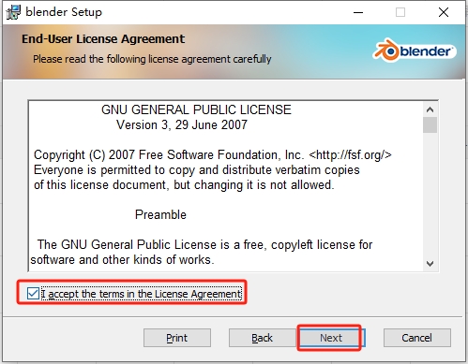468x364 pixels.
Task: Continue with the Next button
Action: pos(331,338)
